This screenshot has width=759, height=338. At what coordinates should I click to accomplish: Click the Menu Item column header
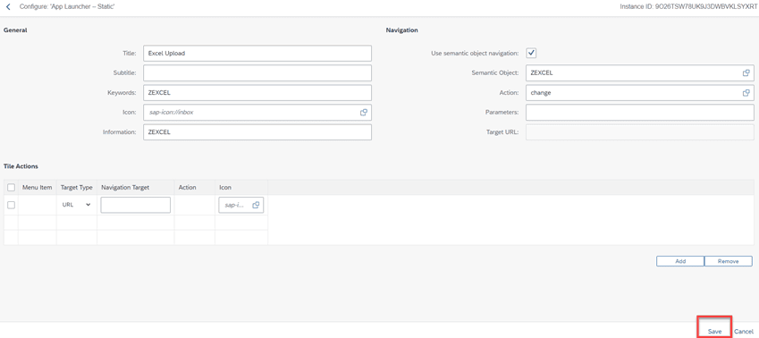[38, 188]
